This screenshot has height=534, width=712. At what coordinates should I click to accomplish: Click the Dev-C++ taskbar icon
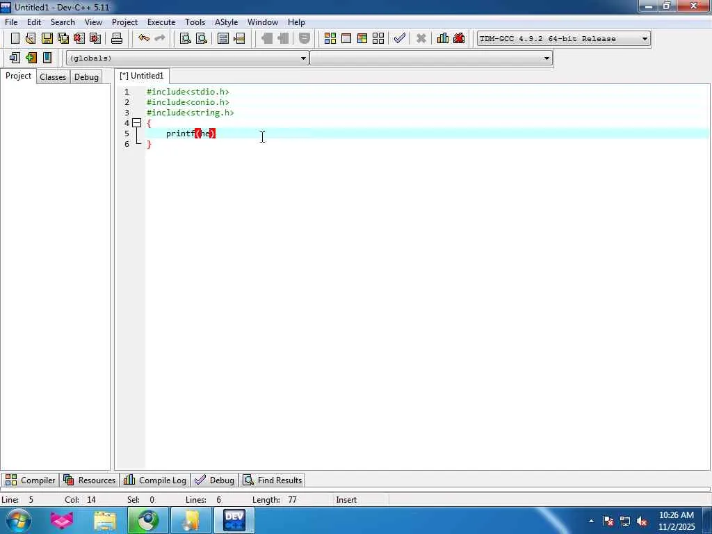pyautogui.click(x=234, y=521)
